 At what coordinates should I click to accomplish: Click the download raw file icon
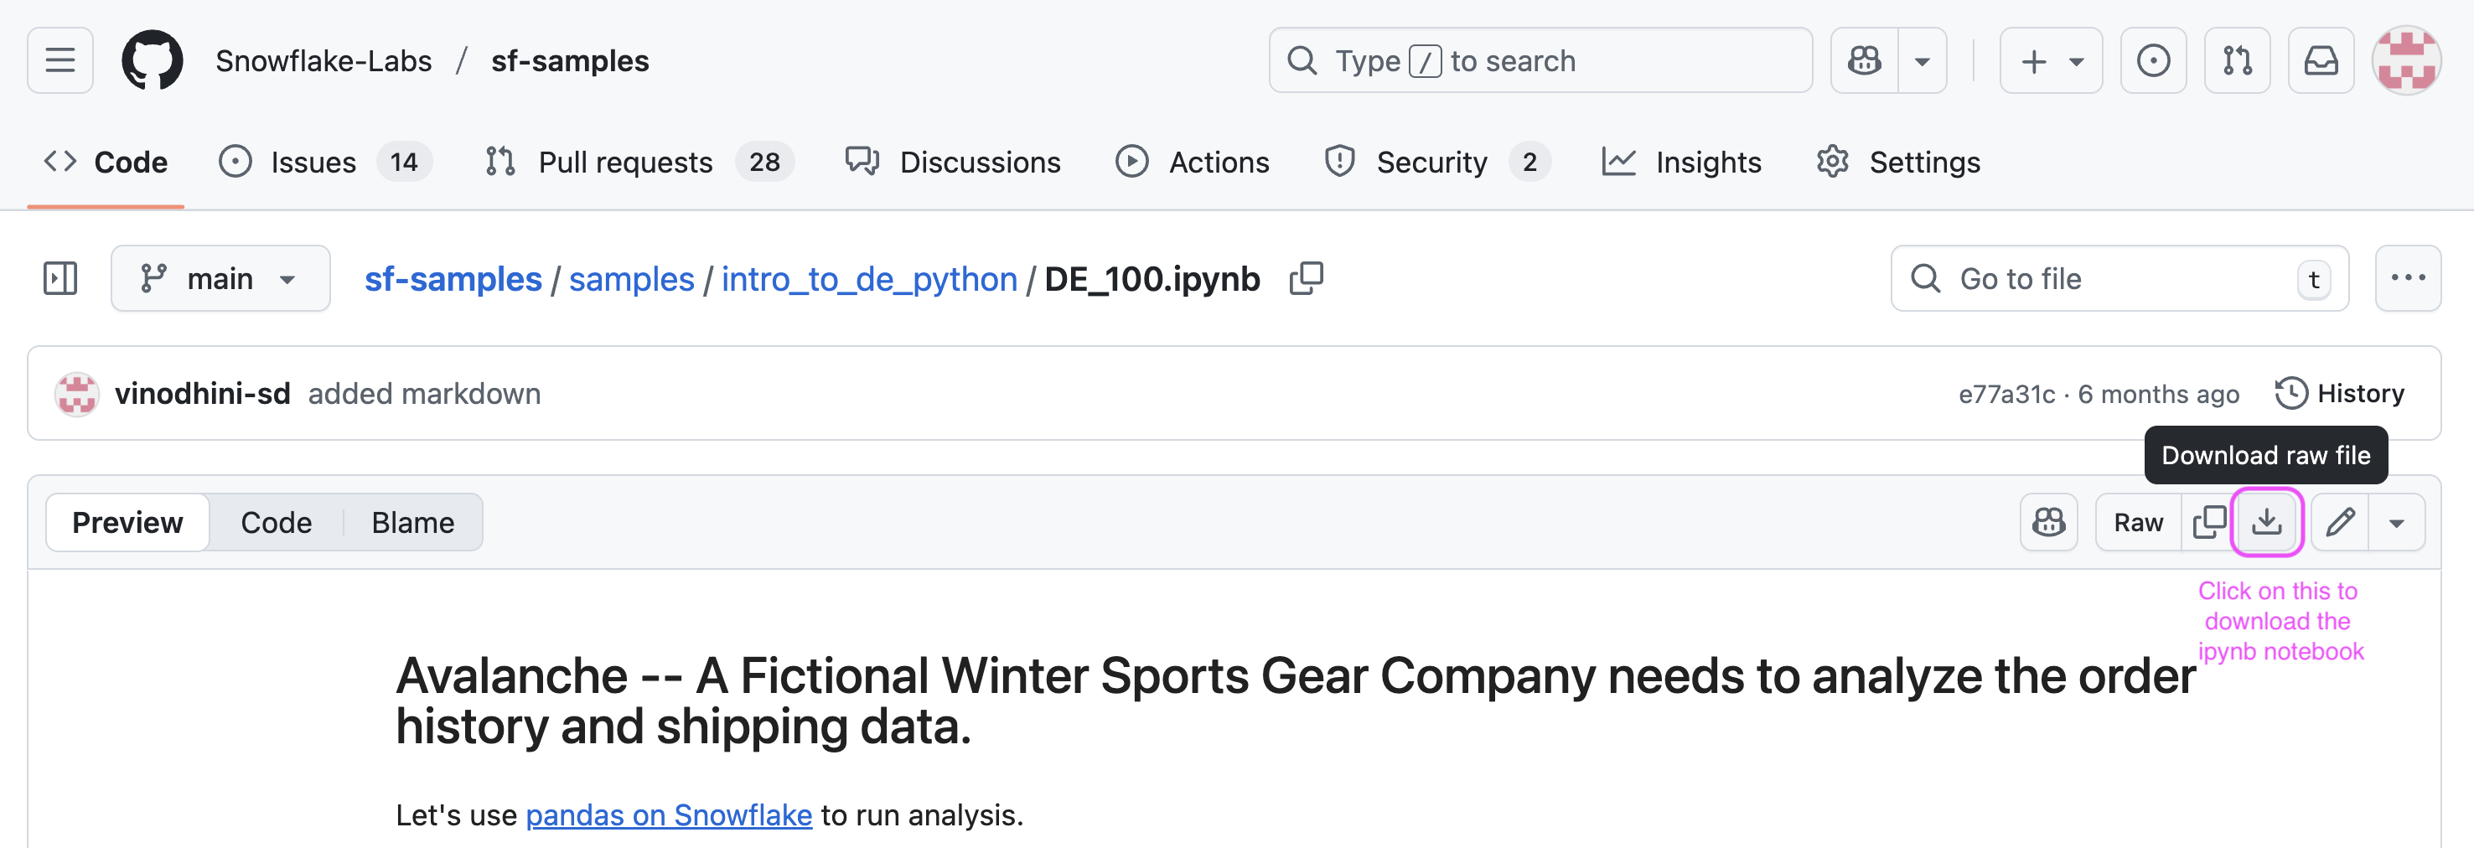2265,522
